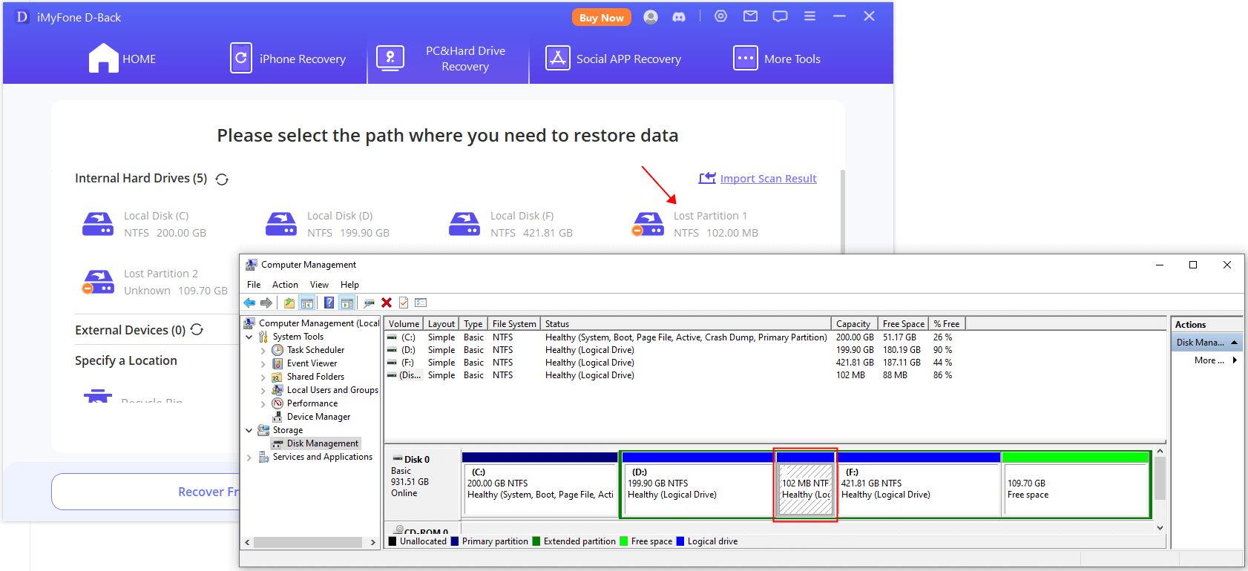This screenshot has width=1248, height=571.
Task: Collapse the Storage tree node
Action: tap(249, 430)
